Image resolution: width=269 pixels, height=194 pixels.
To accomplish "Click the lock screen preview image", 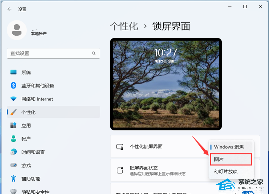I will tap(166, 84).
